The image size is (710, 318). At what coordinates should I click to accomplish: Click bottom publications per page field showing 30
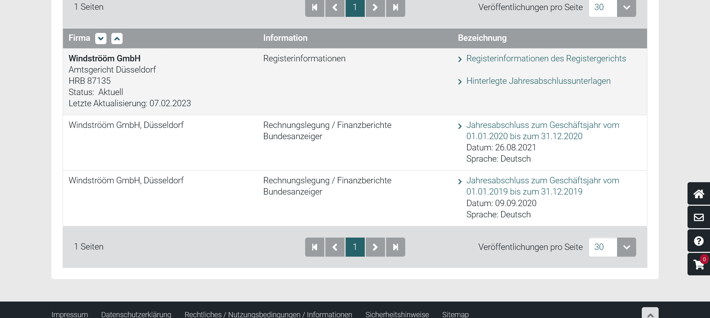602,247
